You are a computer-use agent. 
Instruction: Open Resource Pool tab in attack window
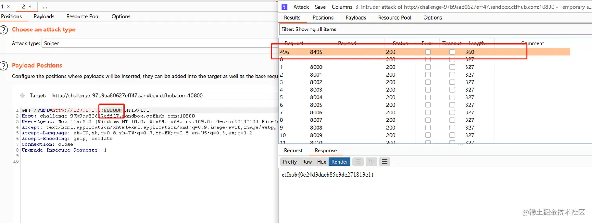tap(395, 18)
